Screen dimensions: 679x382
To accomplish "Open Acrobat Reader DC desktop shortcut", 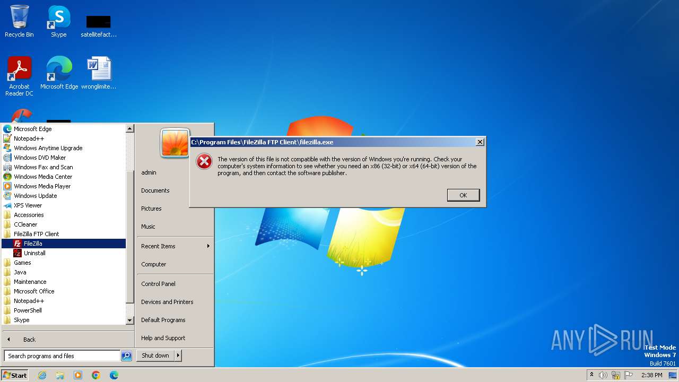I will (19, 76).
